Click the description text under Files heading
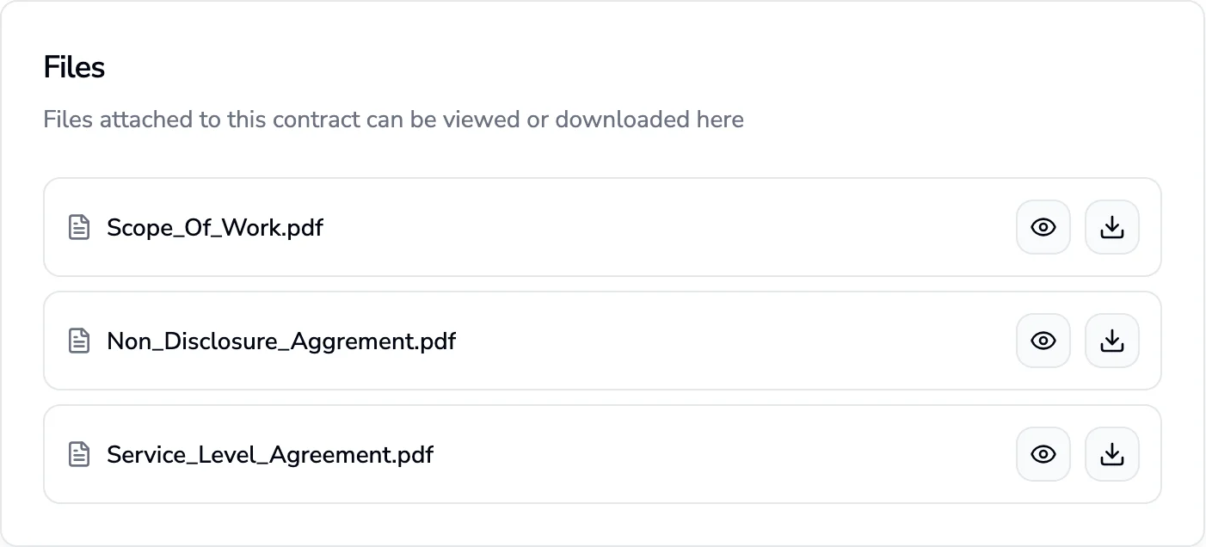1206x547 pixels. coord(392,120)
